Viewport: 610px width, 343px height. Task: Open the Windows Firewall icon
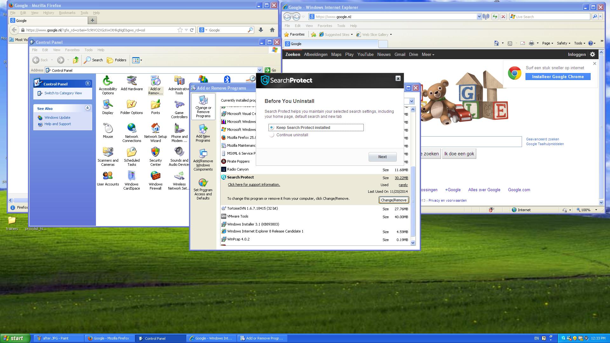pyautogui.click(x=155, y=180)
